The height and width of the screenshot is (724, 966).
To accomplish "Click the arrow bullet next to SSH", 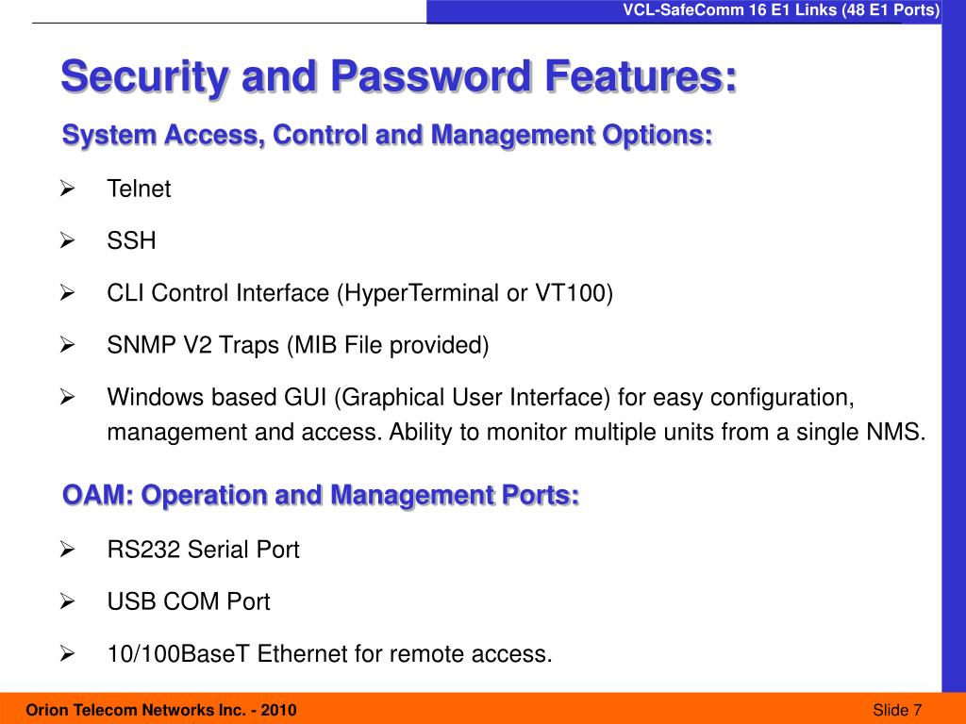I will point(67,240).
